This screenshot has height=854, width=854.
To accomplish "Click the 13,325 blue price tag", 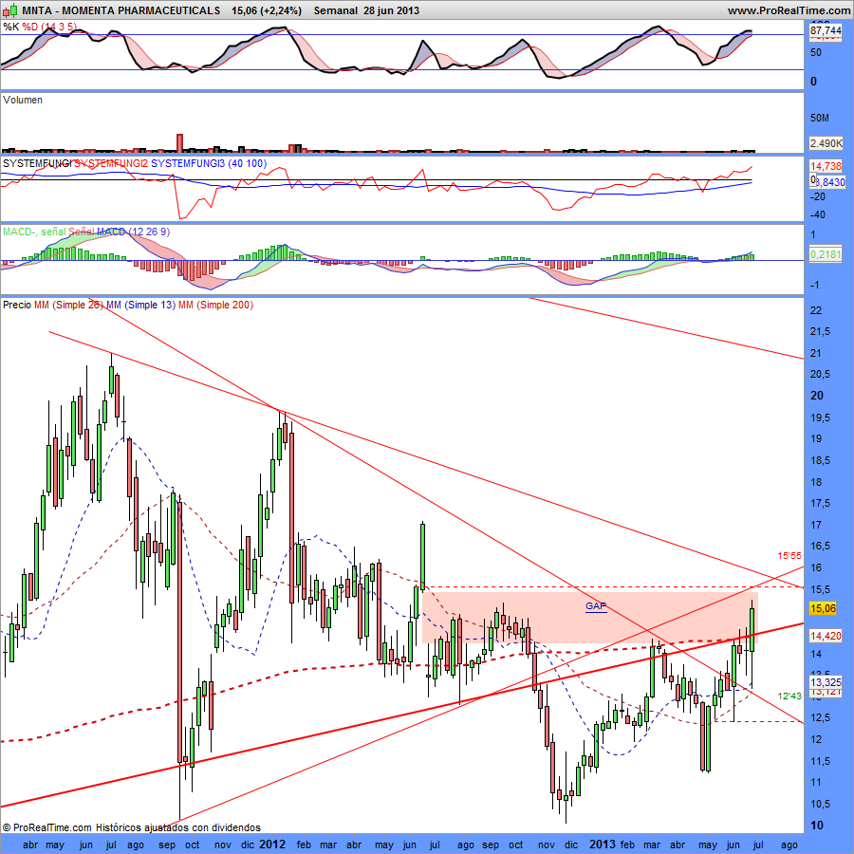I will pyautogui.click(x=826, y=682).
